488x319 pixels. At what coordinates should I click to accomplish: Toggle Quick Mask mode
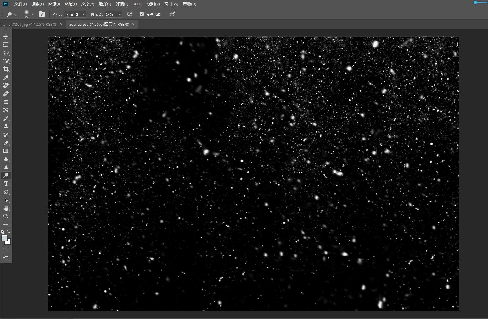pos(6,250)
